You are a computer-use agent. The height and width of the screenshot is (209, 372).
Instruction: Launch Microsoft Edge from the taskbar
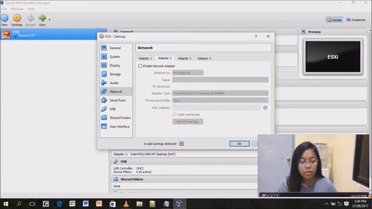59,204
